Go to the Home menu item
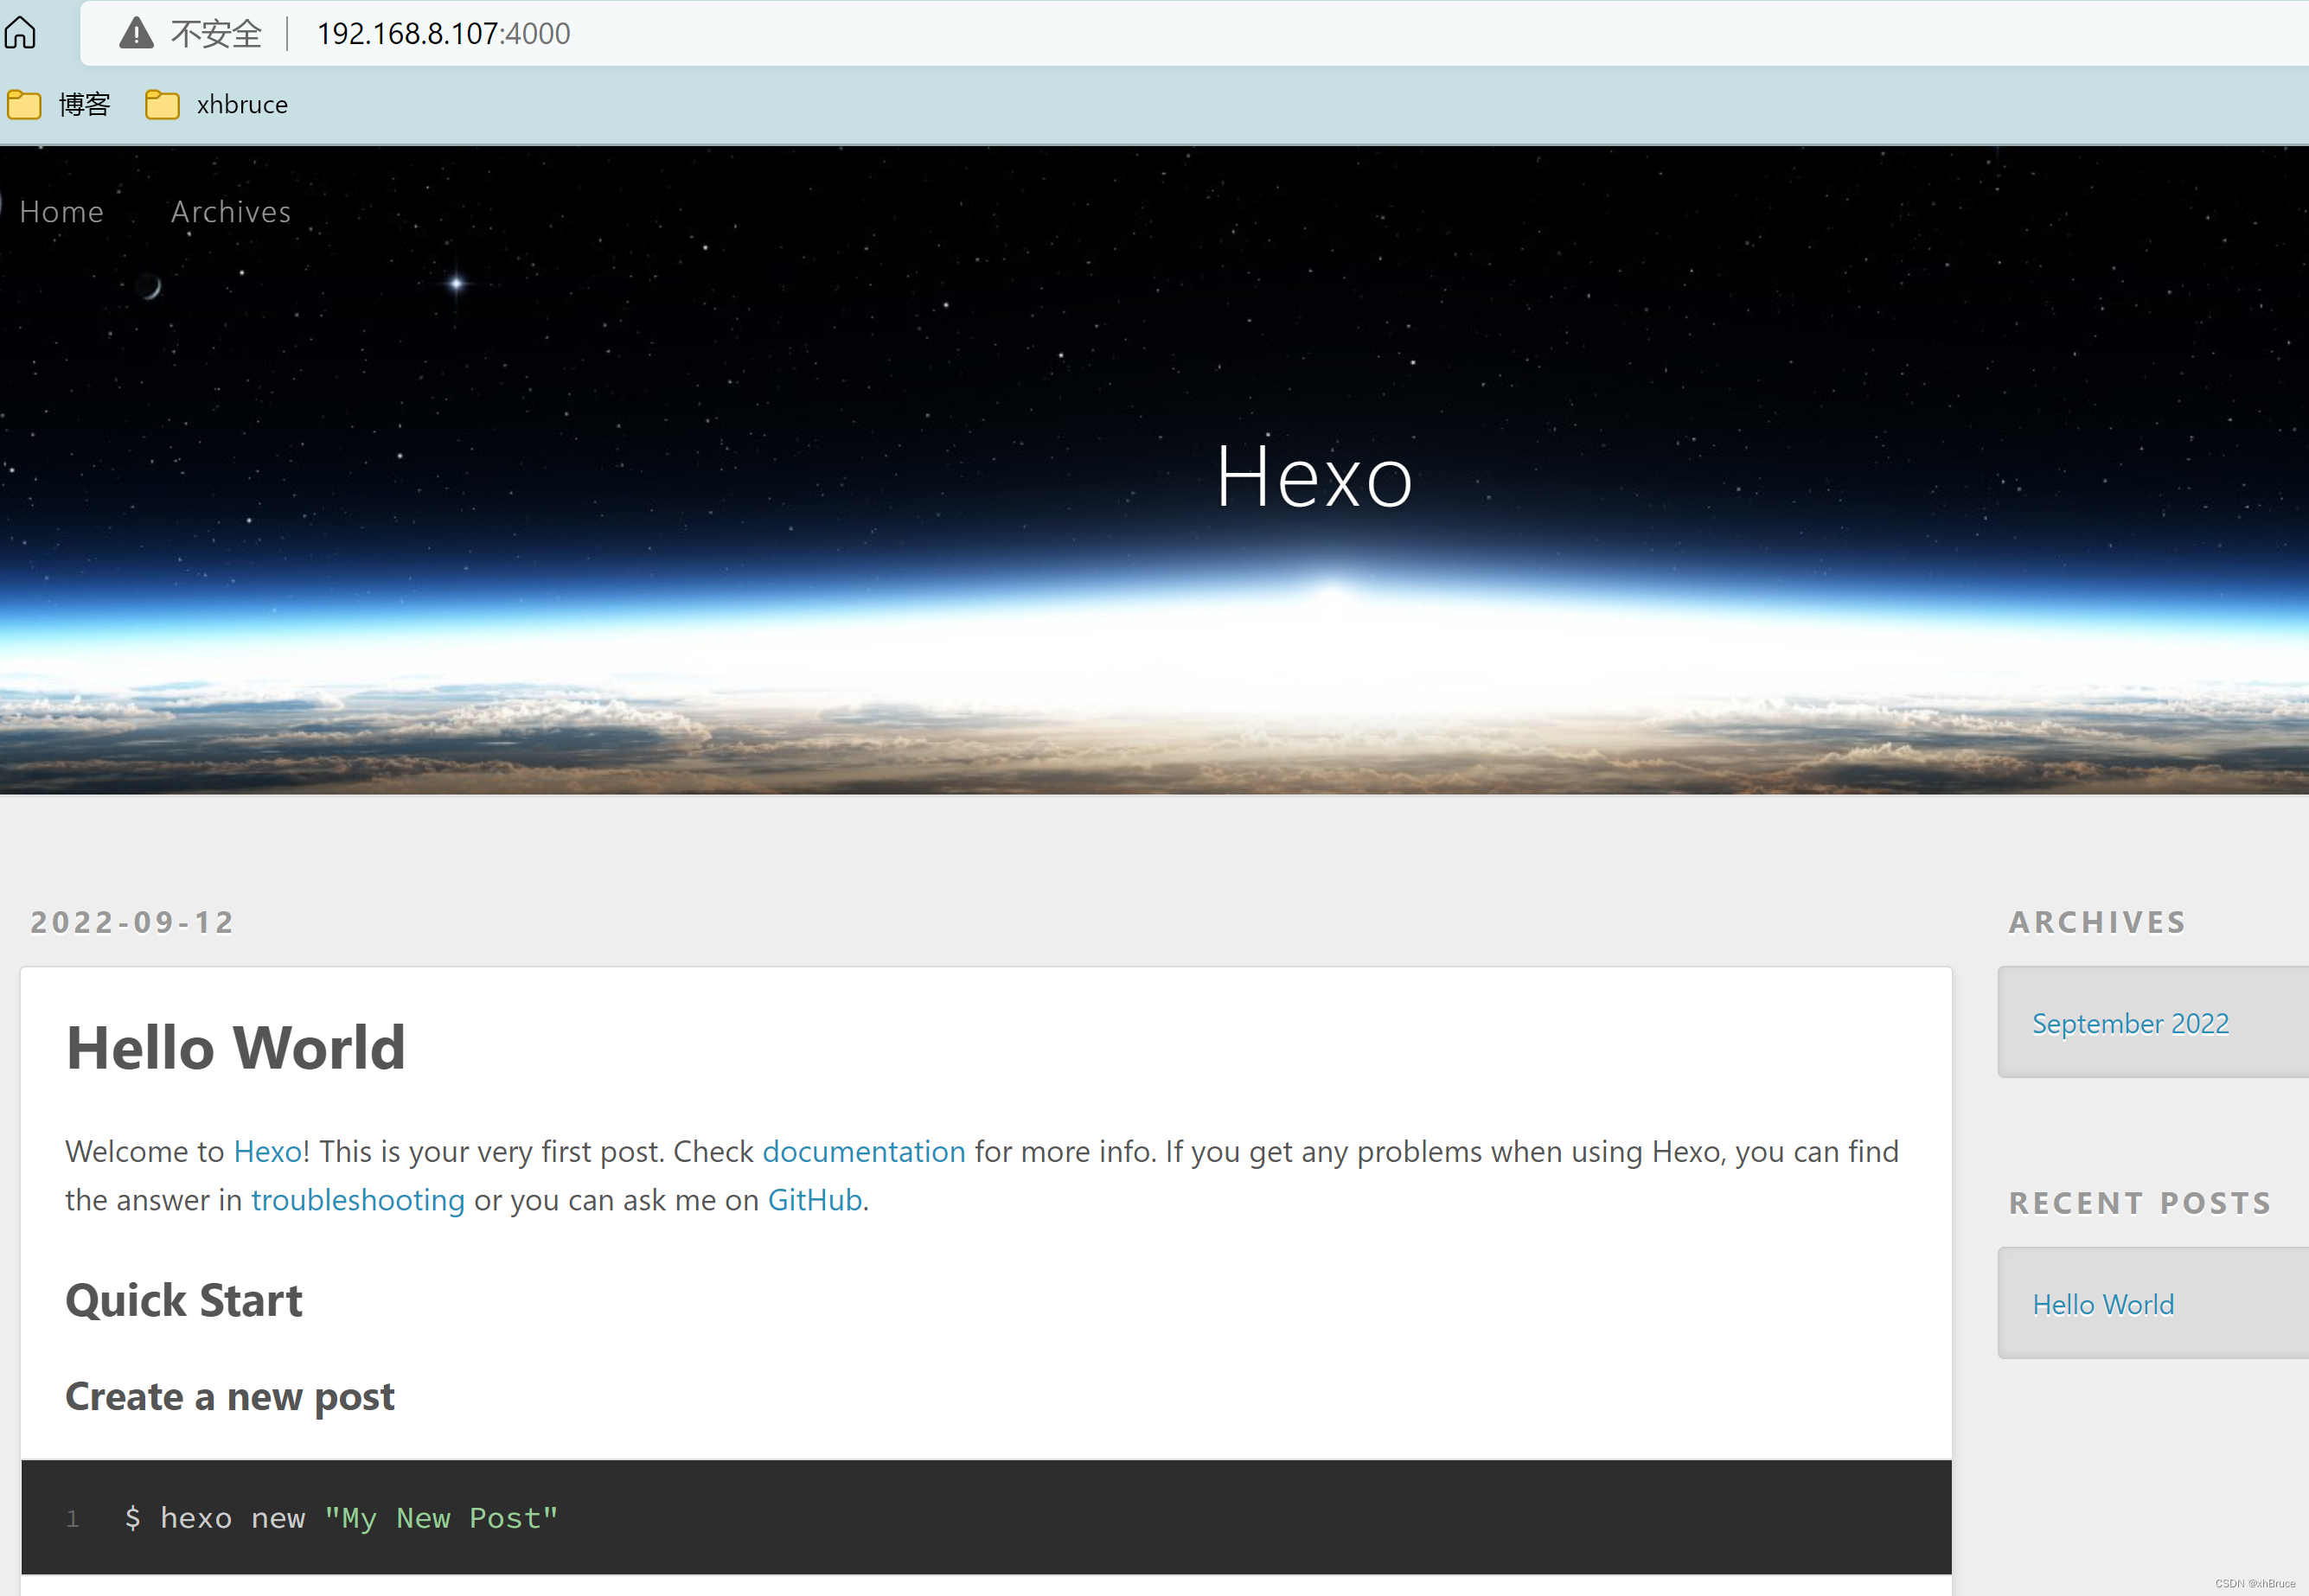Screen dimensions: 2309x1596 coord(61,212)
